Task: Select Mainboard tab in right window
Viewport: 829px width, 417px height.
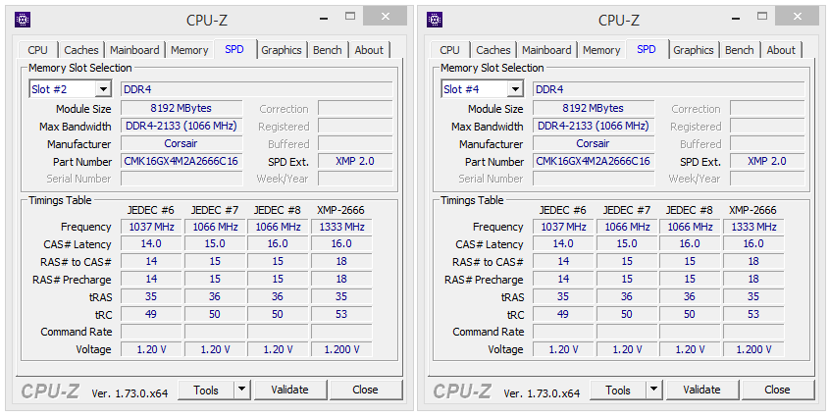Action: 546,50
